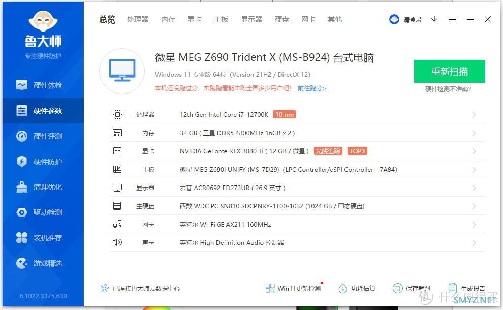Image resolution: width=503 pixels, height=310 pixels.
Task: Follow the 前往跑分> link
Action: (312, 88)
